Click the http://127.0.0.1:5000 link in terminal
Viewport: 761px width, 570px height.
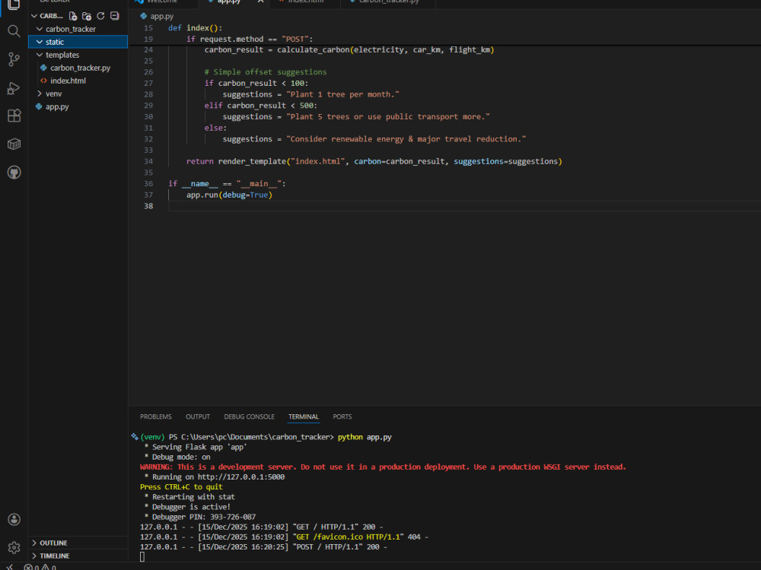pyautogui.click(x=240, y=477)
